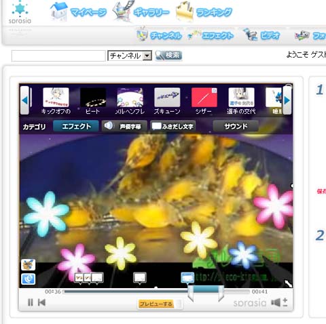
Task: Click the プレビューする button
Action: [x=156, y=304]
